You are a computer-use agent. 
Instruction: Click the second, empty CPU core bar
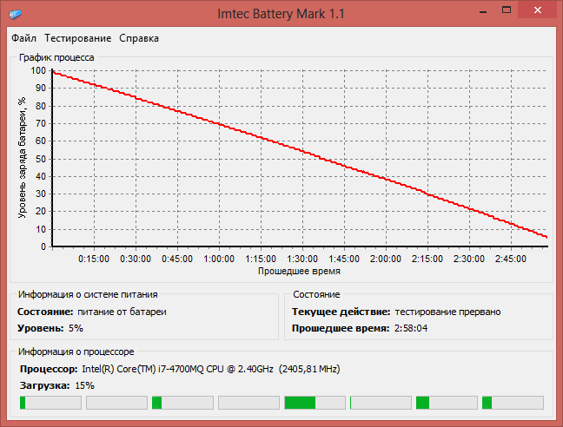tap(116, 403)
